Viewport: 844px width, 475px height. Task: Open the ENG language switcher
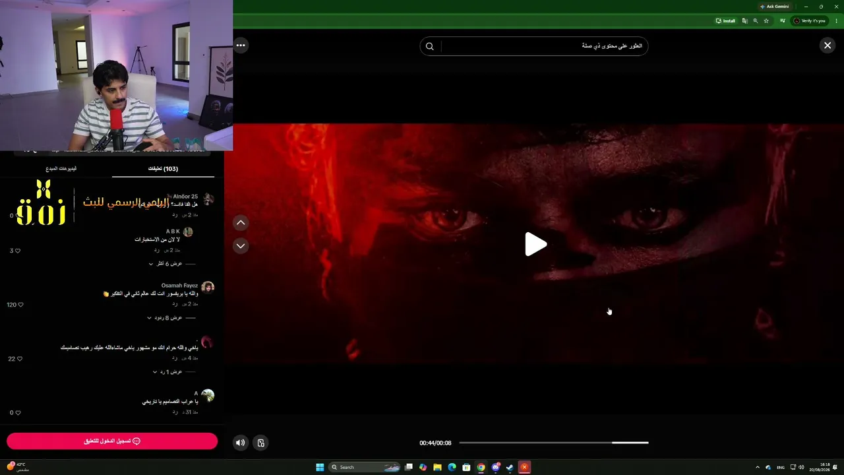tap(781, 467)
